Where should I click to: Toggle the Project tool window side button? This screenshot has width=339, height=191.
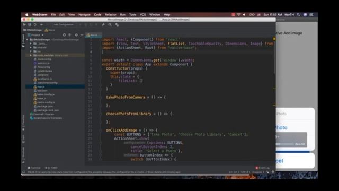[x=23, y=40]
